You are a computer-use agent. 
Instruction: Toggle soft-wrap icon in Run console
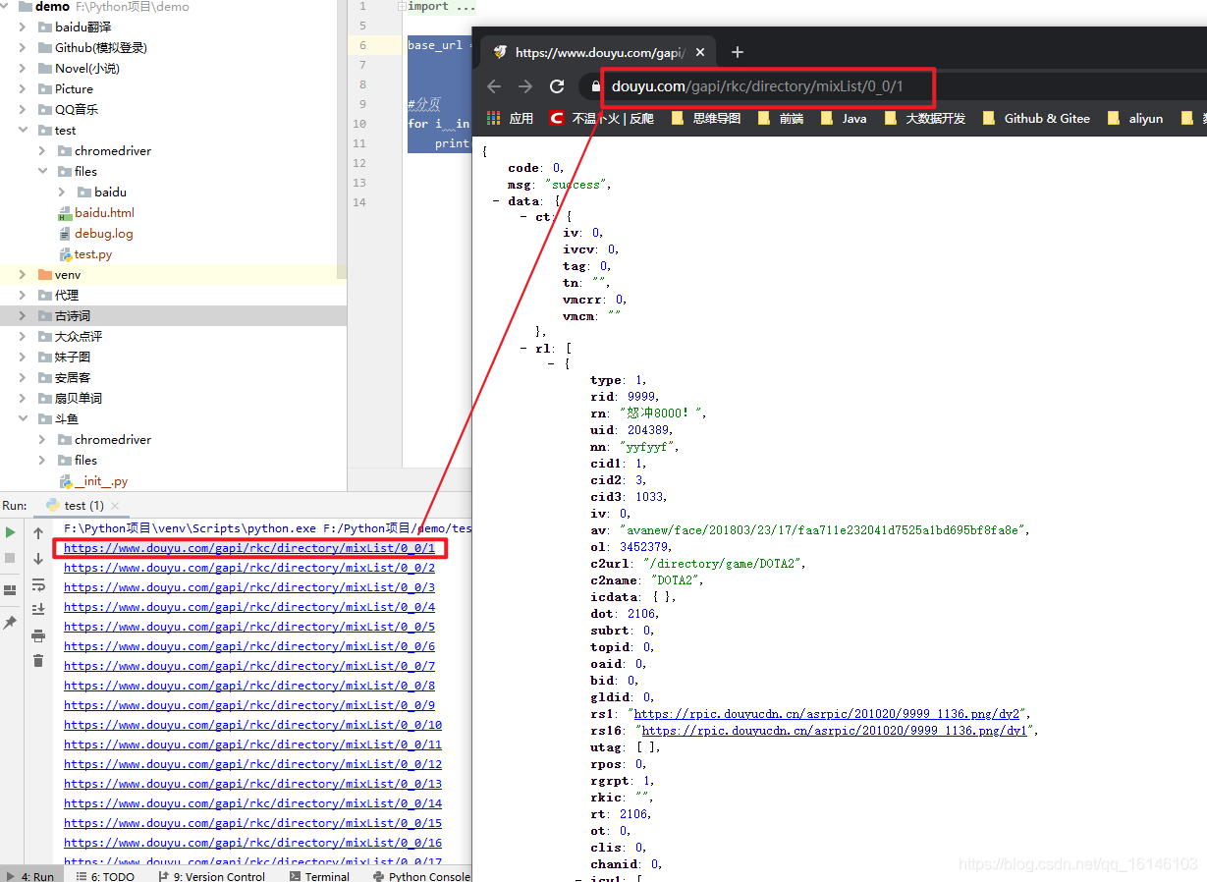pyautogui.click(x=38, y=584)
